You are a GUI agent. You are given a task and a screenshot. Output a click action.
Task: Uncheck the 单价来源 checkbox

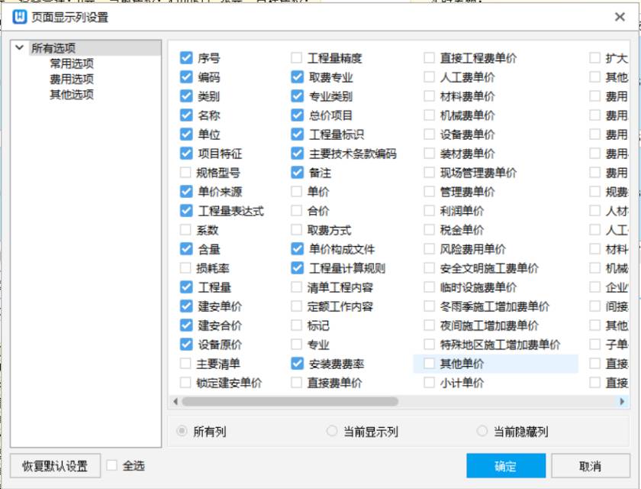[x=186, y=192]
